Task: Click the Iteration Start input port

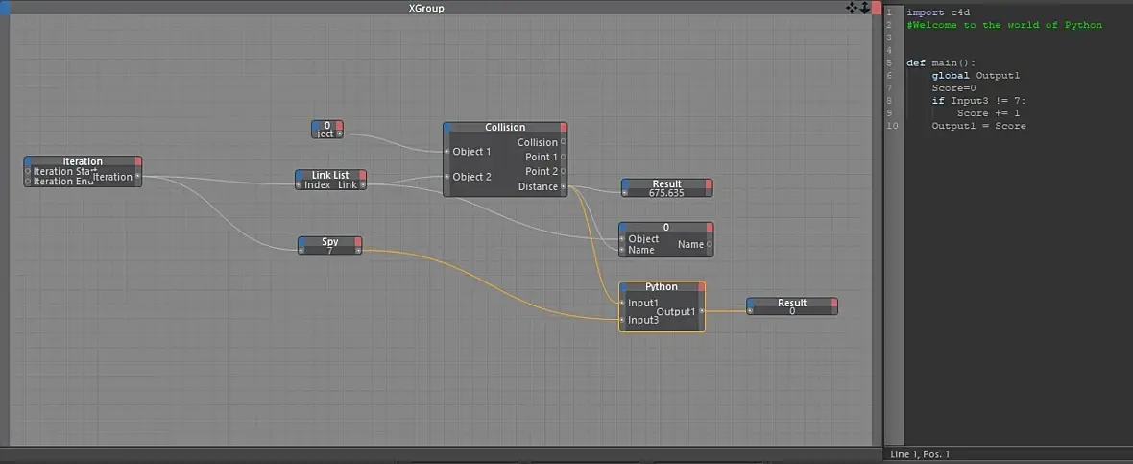Action: click(x=28, y=172)
